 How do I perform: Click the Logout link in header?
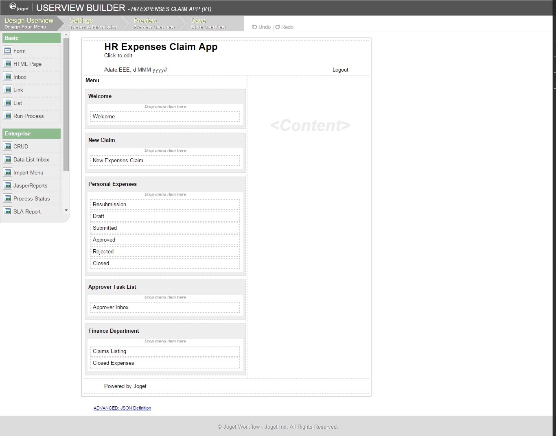[x=340, y=70]
